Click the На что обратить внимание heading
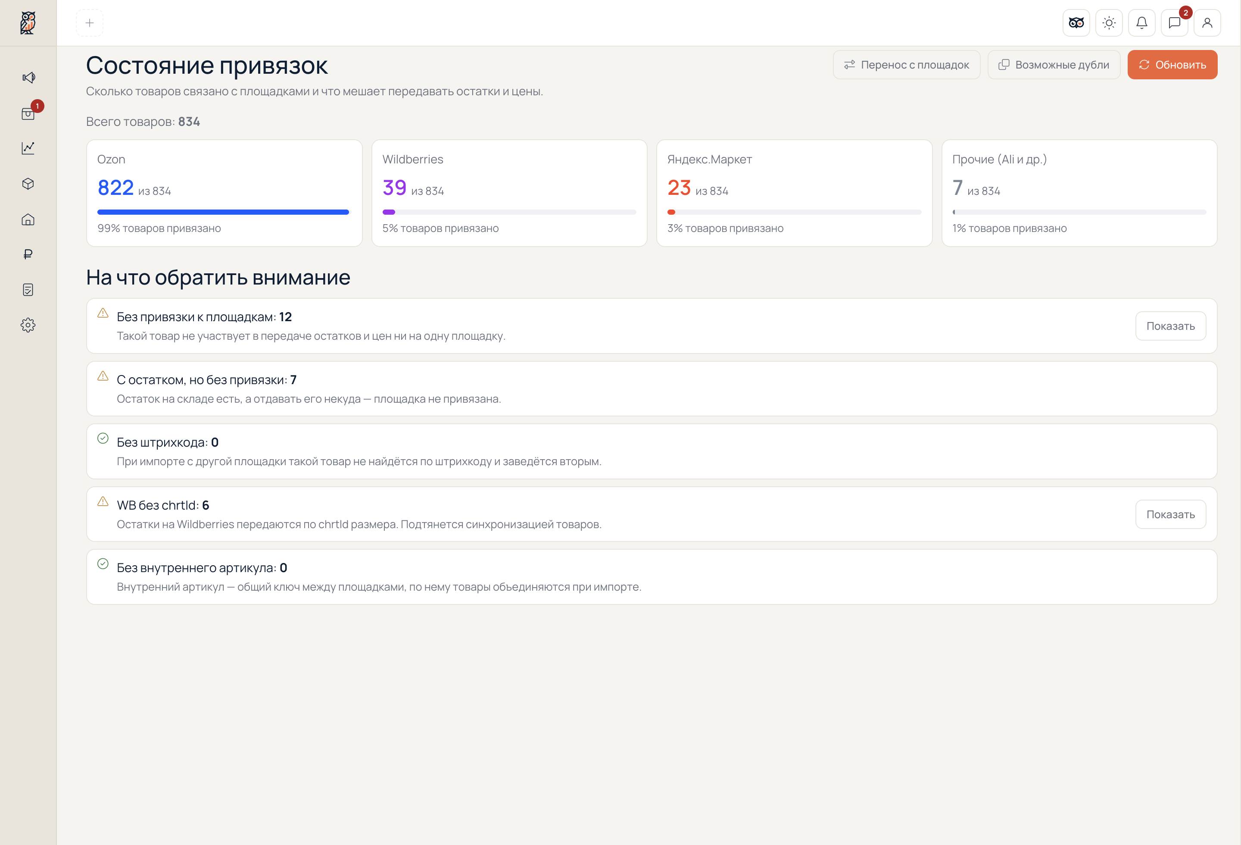Viewport: 1241px width, 845px height. click(218, 278)
